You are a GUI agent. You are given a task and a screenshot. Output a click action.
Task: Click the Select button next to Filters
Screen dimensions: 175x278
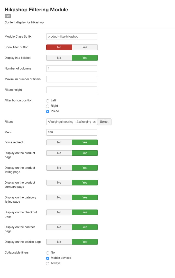click(x=104, y=122)
